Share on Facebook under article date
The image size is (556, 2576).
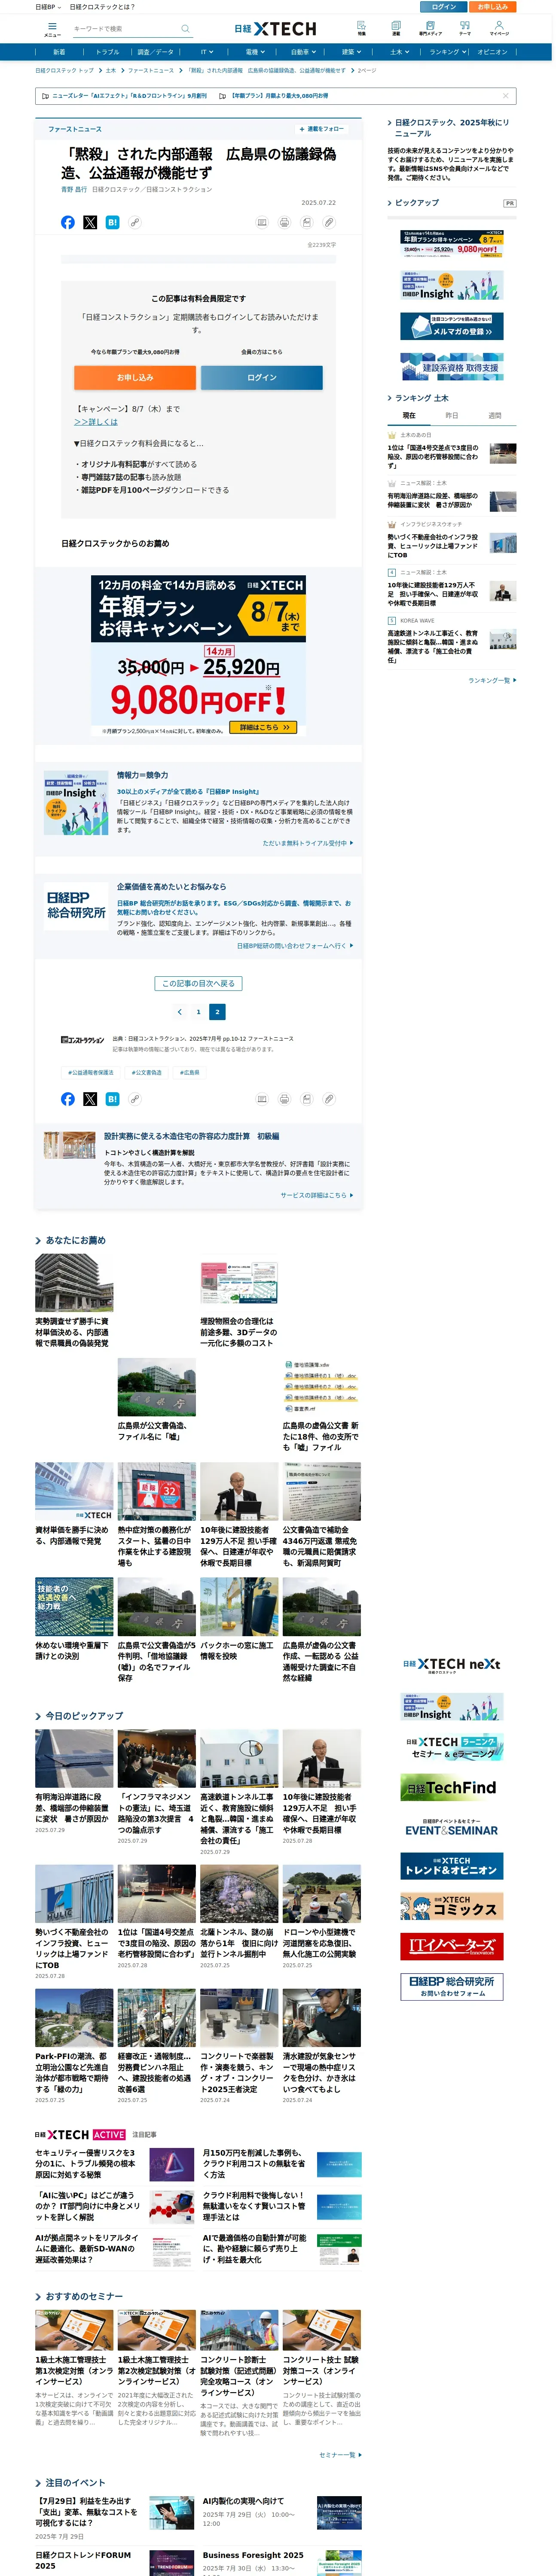(x=68, y=222)
